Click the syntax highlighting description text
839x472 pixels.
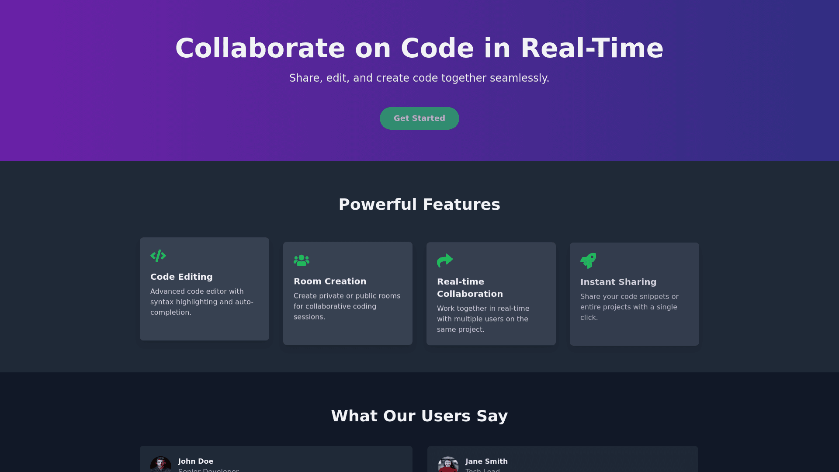201,302
